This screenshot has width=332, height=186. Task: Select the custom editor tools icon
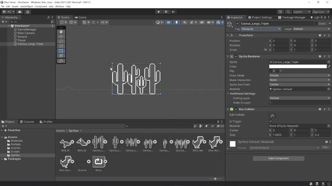61,61
